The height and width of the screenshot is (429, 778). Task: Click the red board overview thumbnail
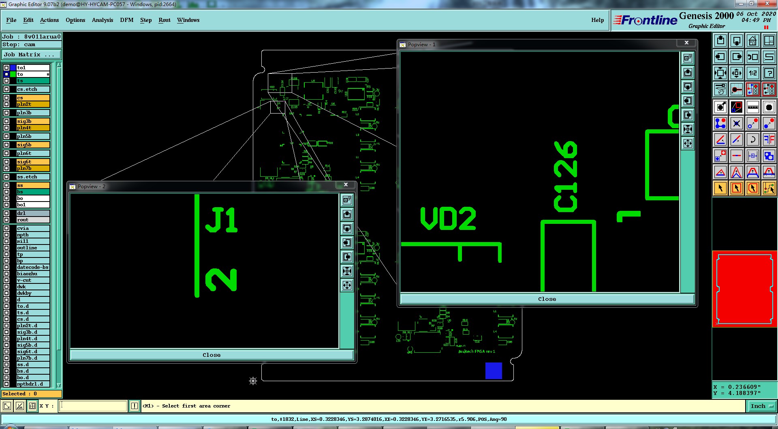click(x=744, y=289)
